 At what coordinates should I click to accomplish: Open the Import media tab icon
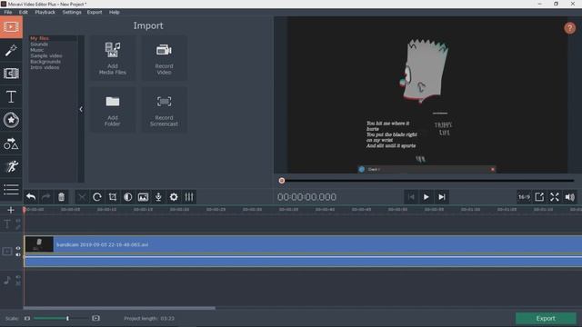tap(11, 27)
